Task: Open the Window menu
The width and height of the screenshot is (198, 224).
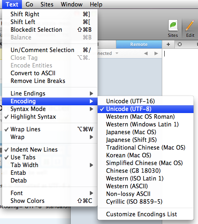Action: click(72, 4)
